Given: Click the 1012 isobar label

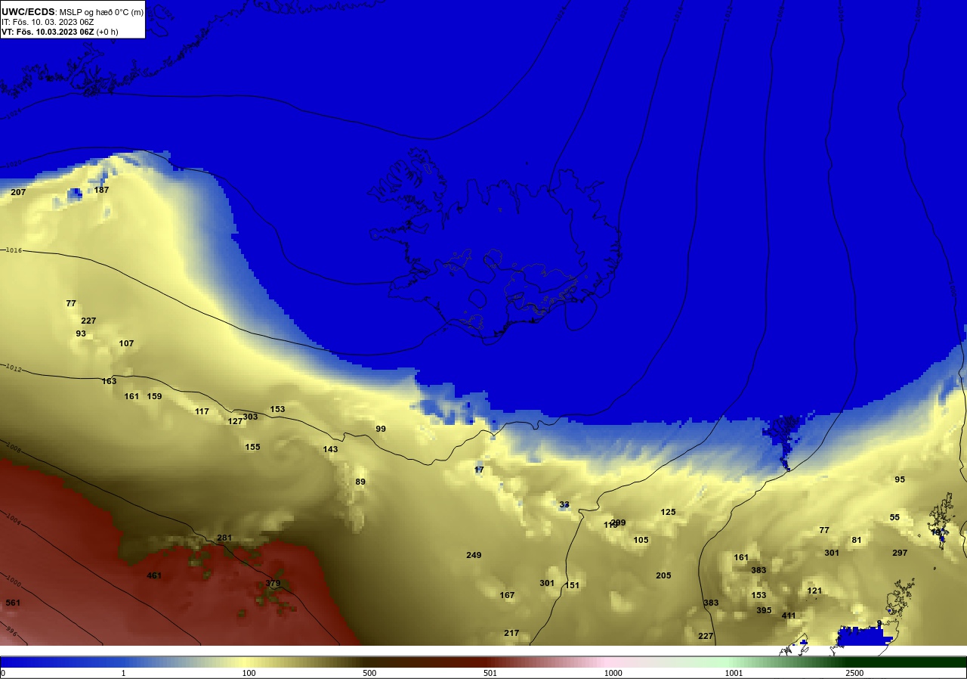Looking at the screenshot, I should [13, 368].
